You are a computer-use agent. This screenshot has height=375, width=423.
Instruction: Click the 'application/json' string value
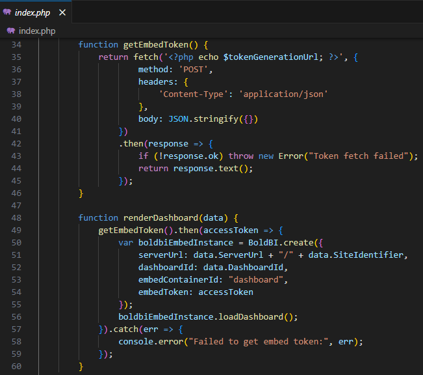[283, 94]
